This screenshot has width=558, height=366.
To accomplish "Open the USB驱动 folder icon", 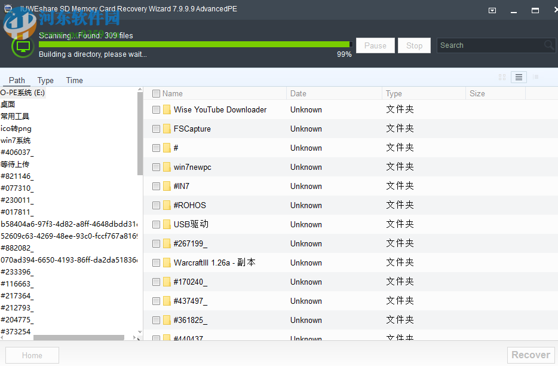I will [x=167, y=224].
